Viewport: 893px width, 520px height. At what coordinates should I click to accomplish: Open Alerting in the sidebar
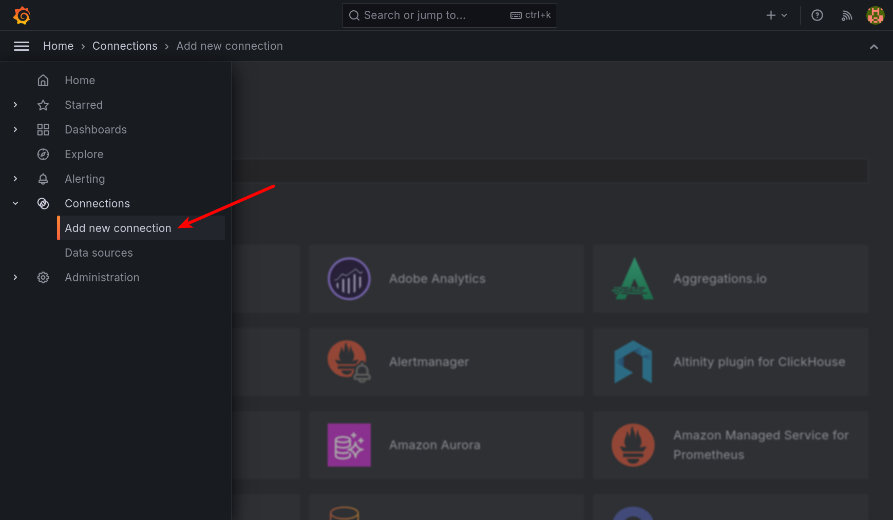(x=85, y=179)
